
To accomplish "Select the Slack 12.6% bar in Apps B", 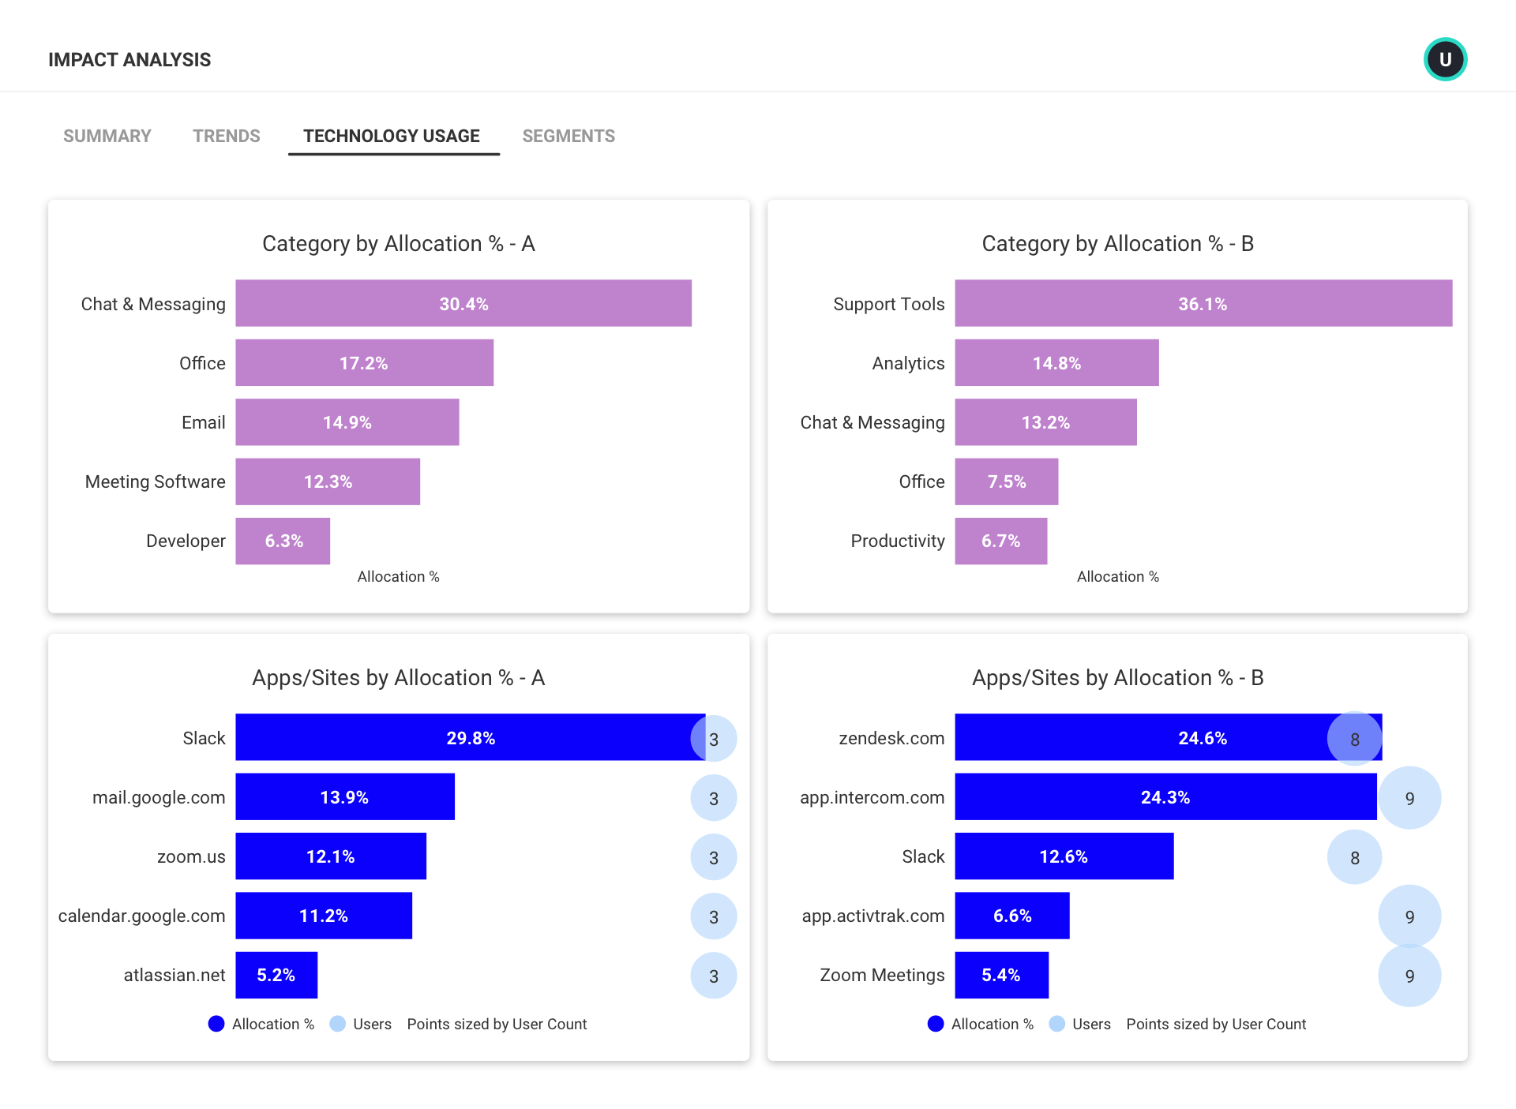I will [1064, 856].
